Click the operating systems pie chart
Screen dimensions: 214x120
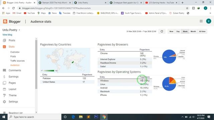click(169, 84)
